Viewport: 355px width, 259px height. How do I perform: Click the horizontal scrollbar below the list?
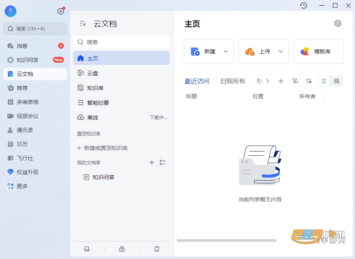click(x=227, y=240)
